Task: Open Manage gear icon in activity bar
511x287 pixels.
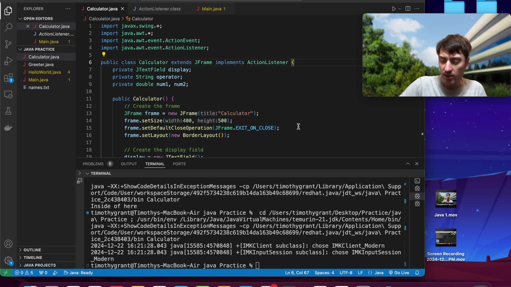Action: coord(8,261)
